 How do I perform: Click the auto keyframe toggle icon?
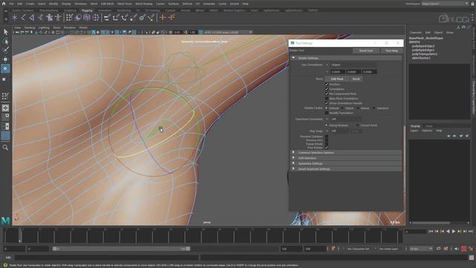coord(463,249)
